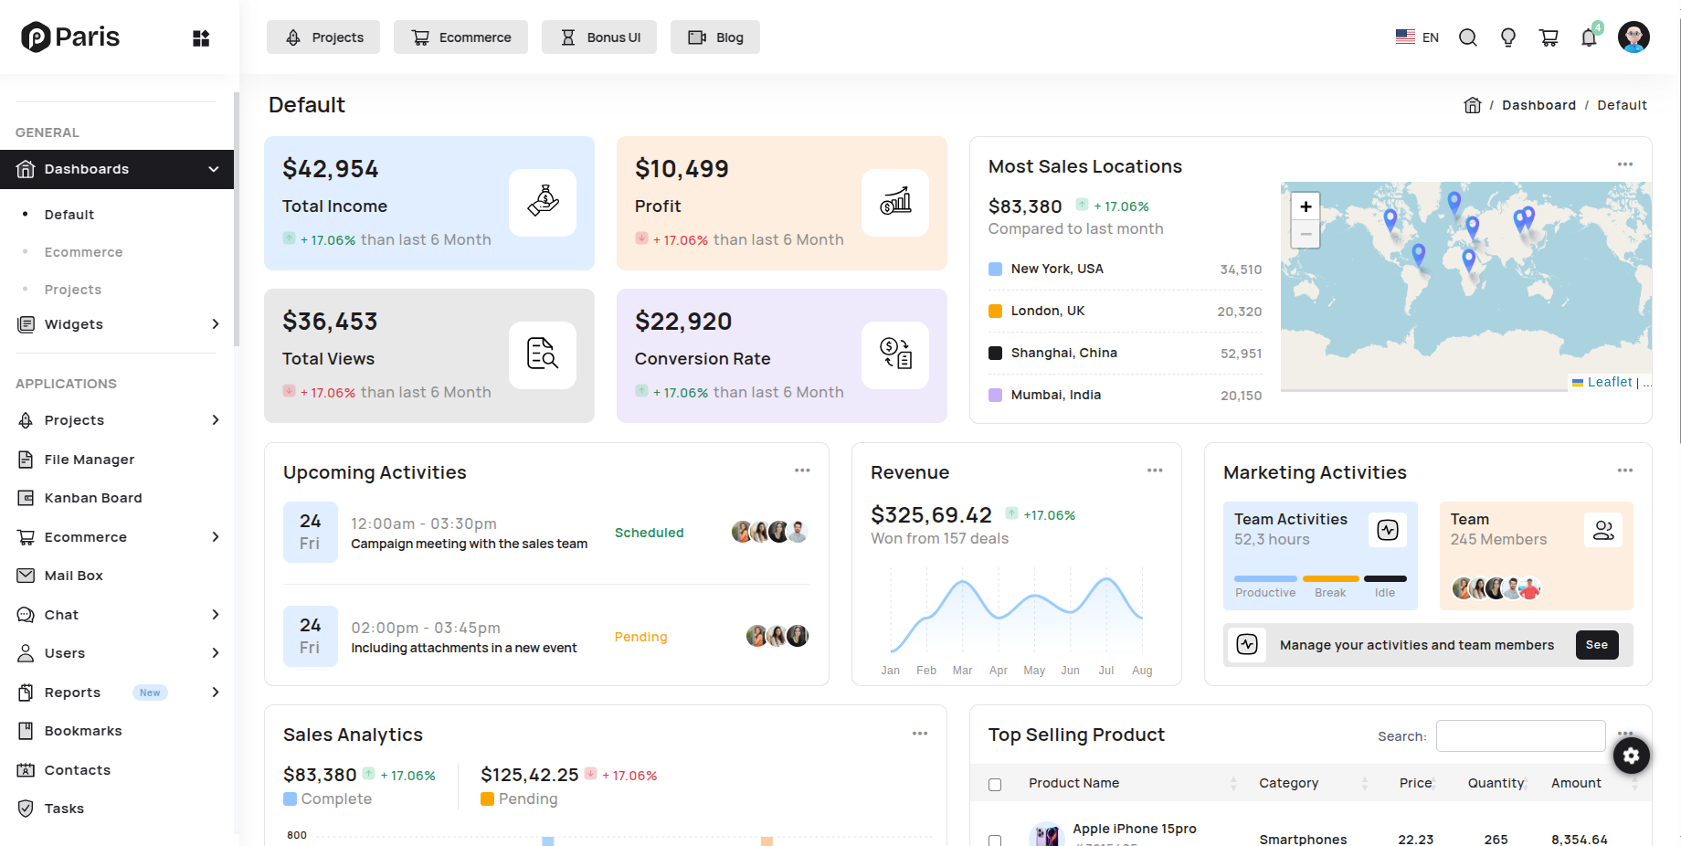Check the Apple iPhone 15pro row checkbox

coord(994,839)
